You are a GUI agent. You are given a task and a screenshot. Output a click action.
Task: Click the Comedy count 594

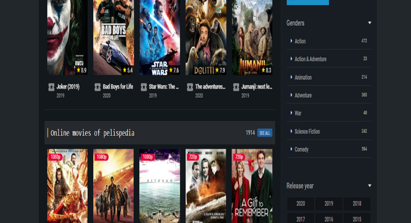[364, 149]
